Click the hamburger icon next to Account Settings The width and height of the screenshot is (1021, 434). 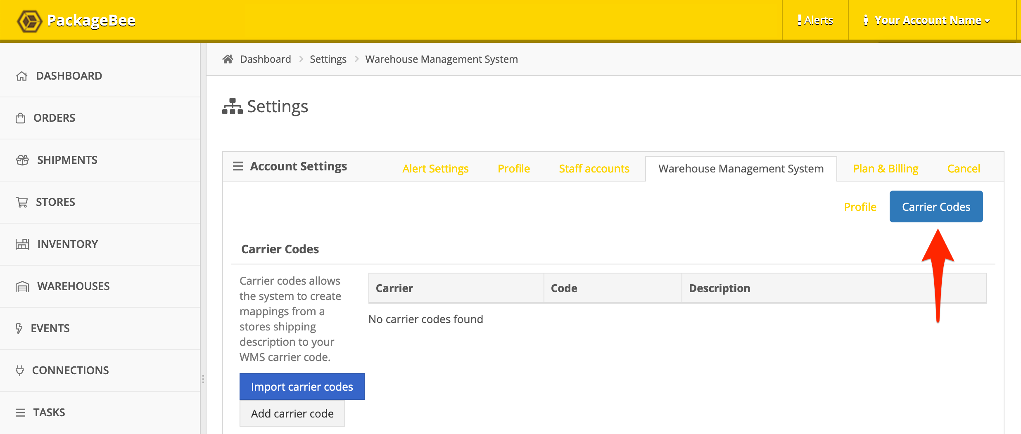[x=238, y=166]
